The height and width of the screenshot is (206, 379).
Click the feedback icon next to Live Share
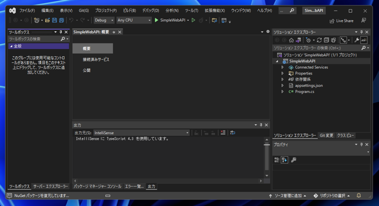click(363, 21)
